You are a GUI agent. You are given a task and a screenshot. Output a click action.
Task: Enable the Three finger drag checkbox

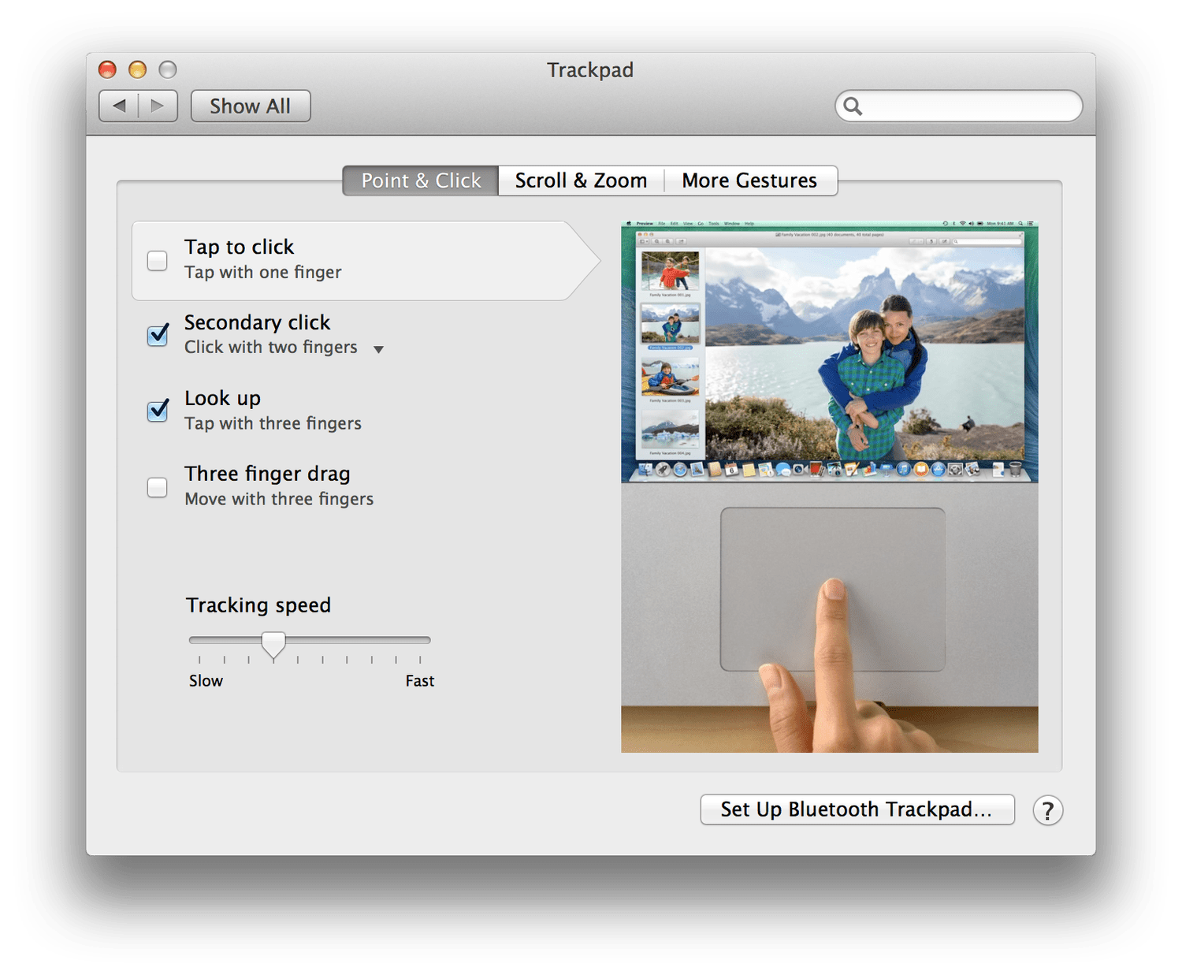point(158,487)
